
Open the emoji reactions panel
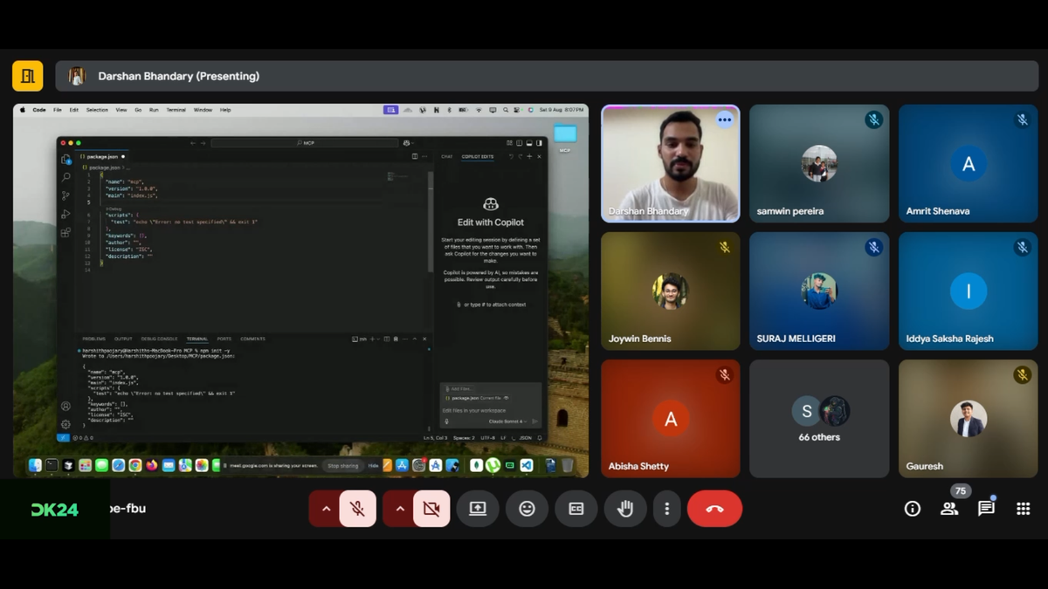coord(527,509)
